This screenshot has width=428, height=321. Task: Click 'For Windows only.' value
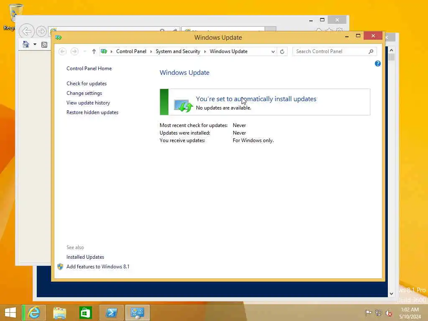(253, 140)
